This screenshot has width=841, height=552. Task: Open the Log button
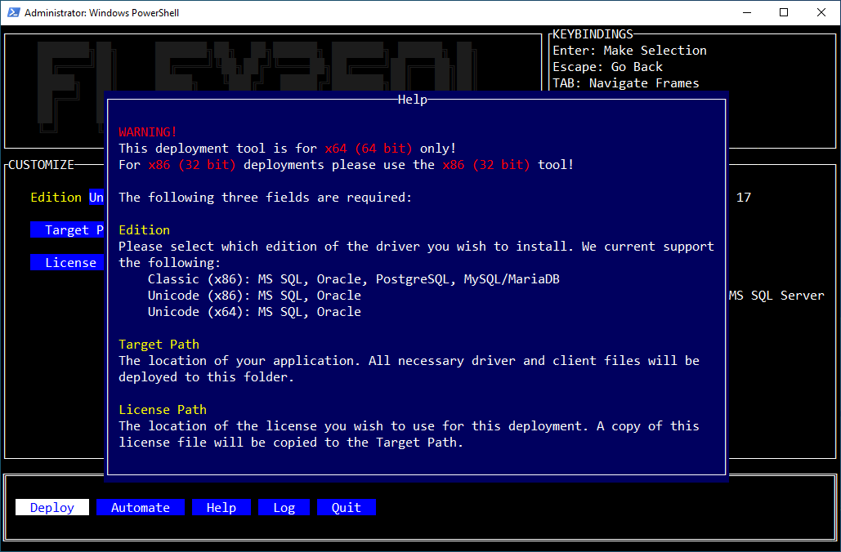284,508
